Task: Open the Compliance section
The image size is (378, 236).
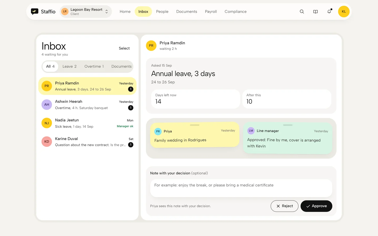Action: coord(235,12)
